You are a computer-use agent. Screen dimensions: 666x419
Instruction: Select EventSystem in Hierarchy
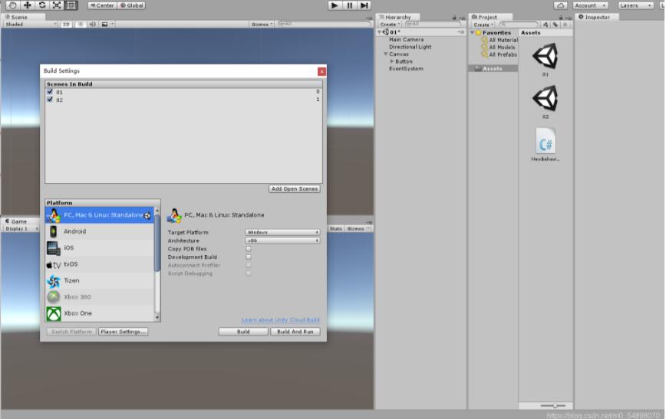[x=406, y=69]
